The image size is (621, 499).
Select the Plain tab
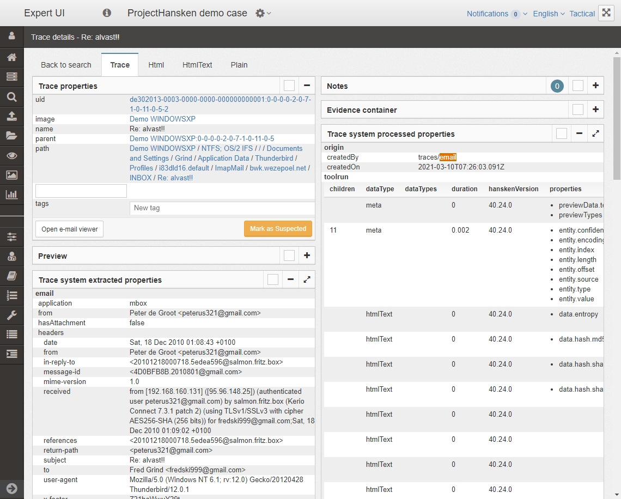pos(239,65)
